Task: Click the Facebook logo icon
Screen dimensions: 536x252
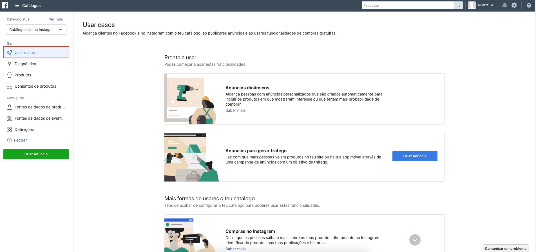Action: [x=5, y=5]
